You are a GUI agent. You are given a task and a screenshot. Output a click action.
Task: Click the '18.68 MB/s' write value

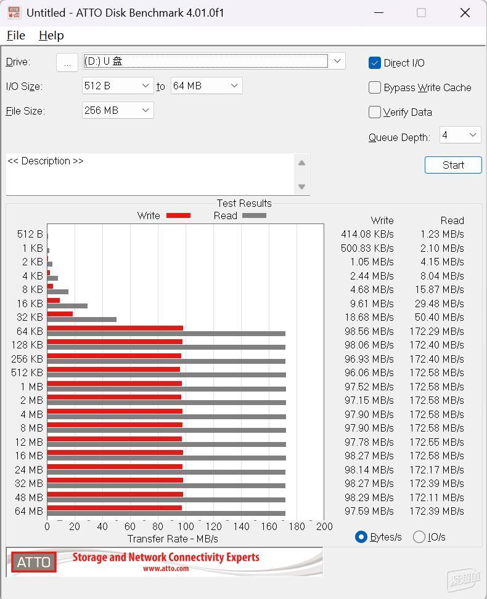pos(369,317)
